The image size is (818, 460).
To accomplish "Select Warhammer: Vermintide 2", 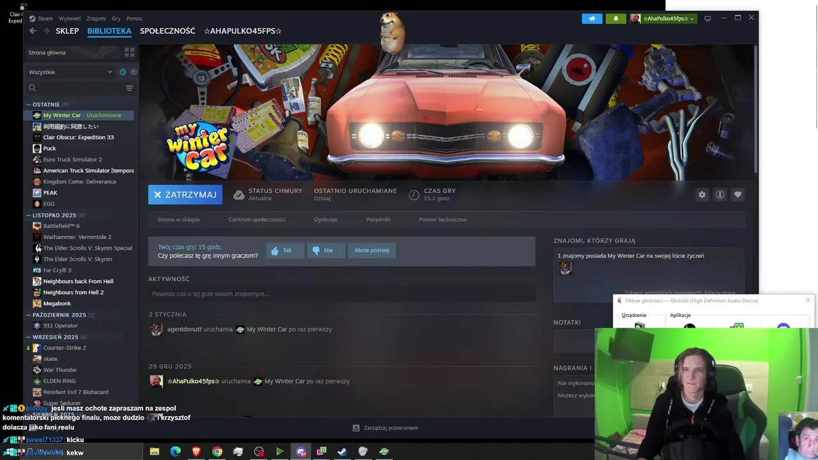I will (x=79, y=237).
